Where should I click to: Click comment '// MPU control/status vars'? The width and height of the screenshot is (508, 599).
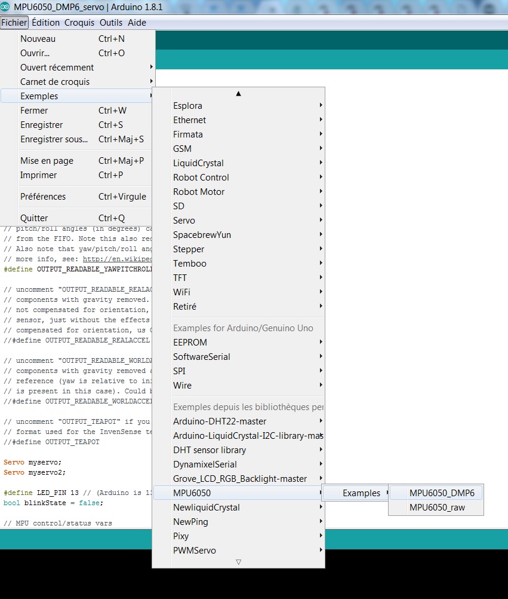pos(57,523)
